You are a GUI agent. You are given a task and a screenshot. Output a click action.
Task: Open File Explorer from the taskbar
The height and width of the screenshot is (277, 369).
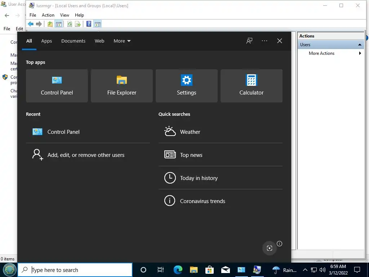194,270
